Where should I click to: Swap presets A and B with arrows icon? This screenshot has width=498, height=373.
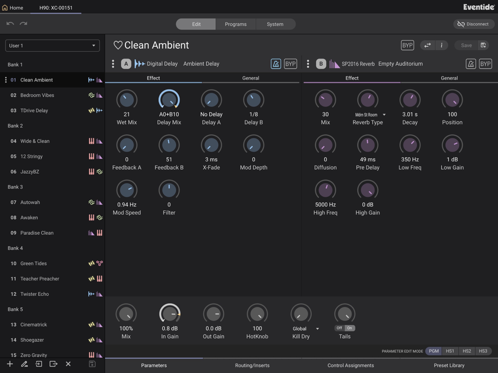click(x=427, y=45)
